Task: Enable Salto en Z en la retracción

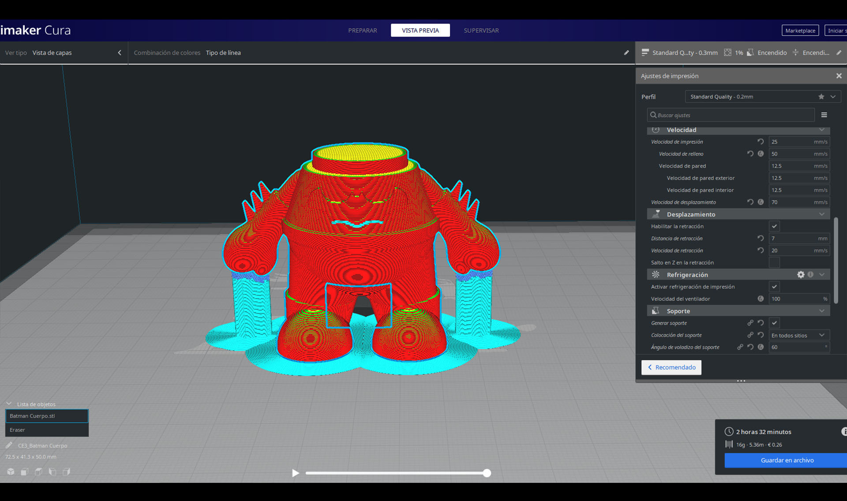Action: pyautogui.click(x=774, y=262)
